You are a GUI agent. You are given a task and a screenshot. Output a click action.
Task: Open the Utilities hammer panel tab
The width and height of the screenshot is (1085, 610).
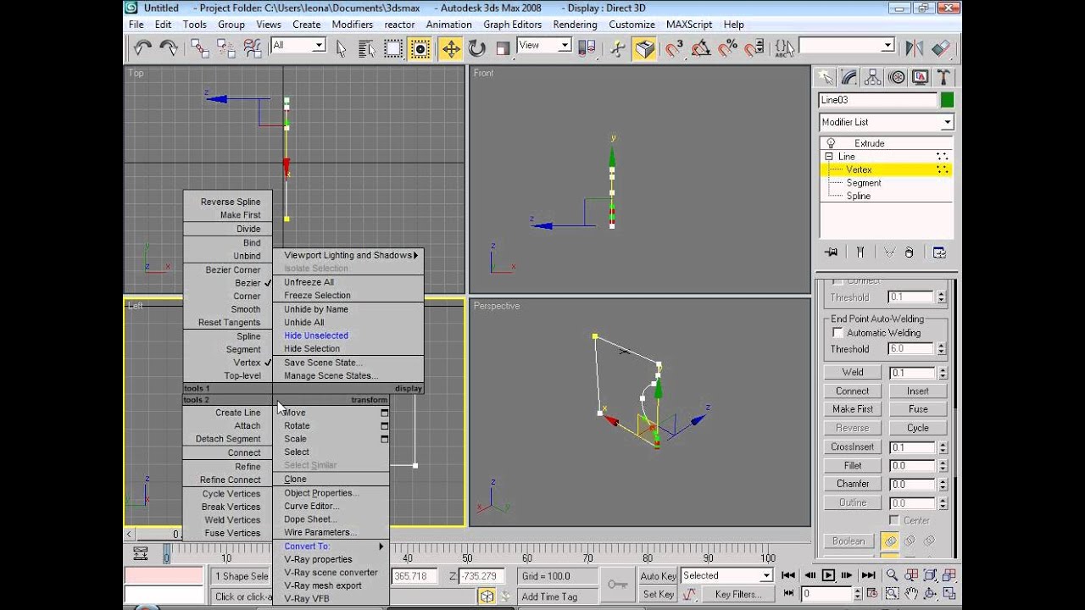pyautogui.click(x=943, y=78)
